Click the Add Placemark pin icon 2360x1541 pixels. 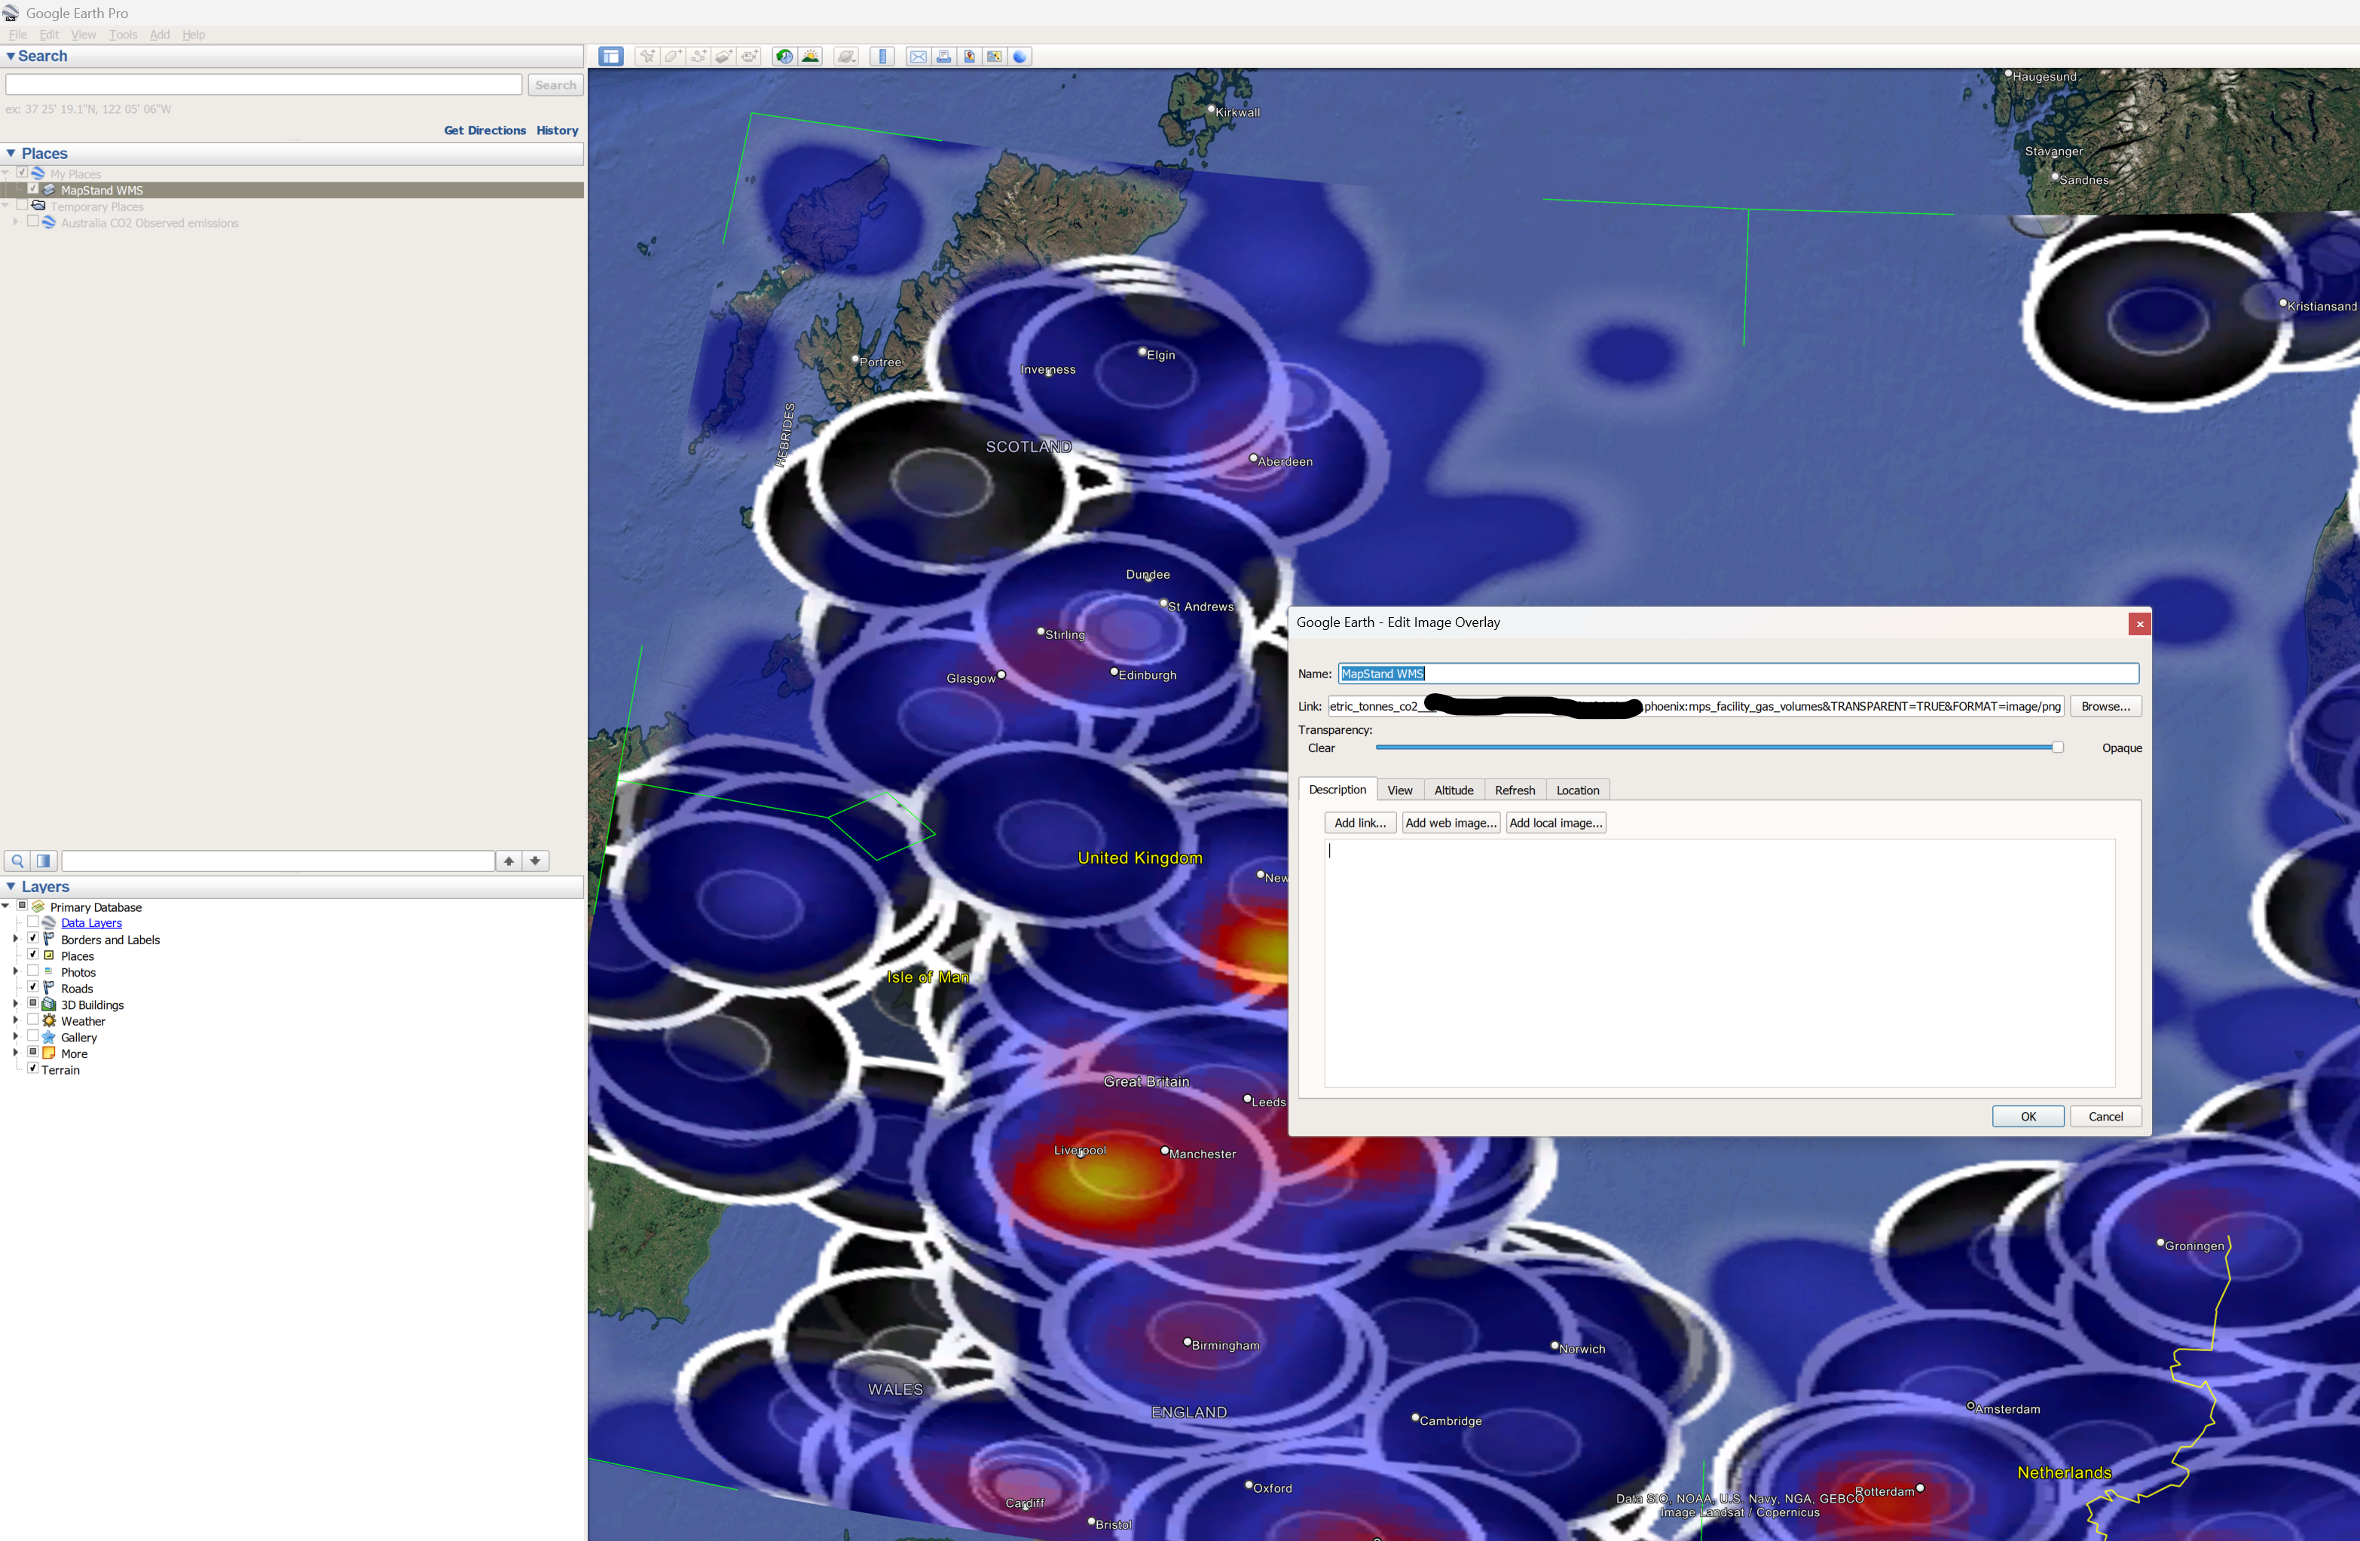[647, 57]
